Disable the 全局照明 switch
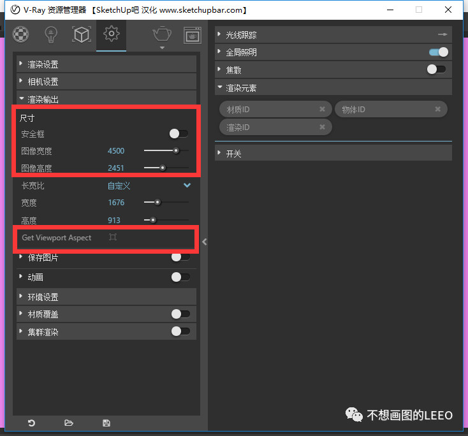Viewport: 468px width, 436px height. point(439,52)
